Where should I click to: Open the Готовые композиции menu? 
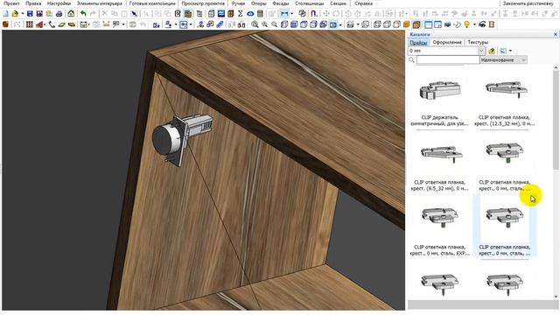tap(152, 3)
